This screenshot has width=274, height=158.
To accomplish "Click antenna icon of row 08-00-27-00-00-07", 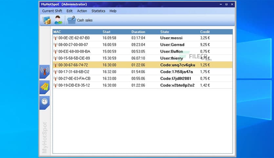I will point(55,45).
